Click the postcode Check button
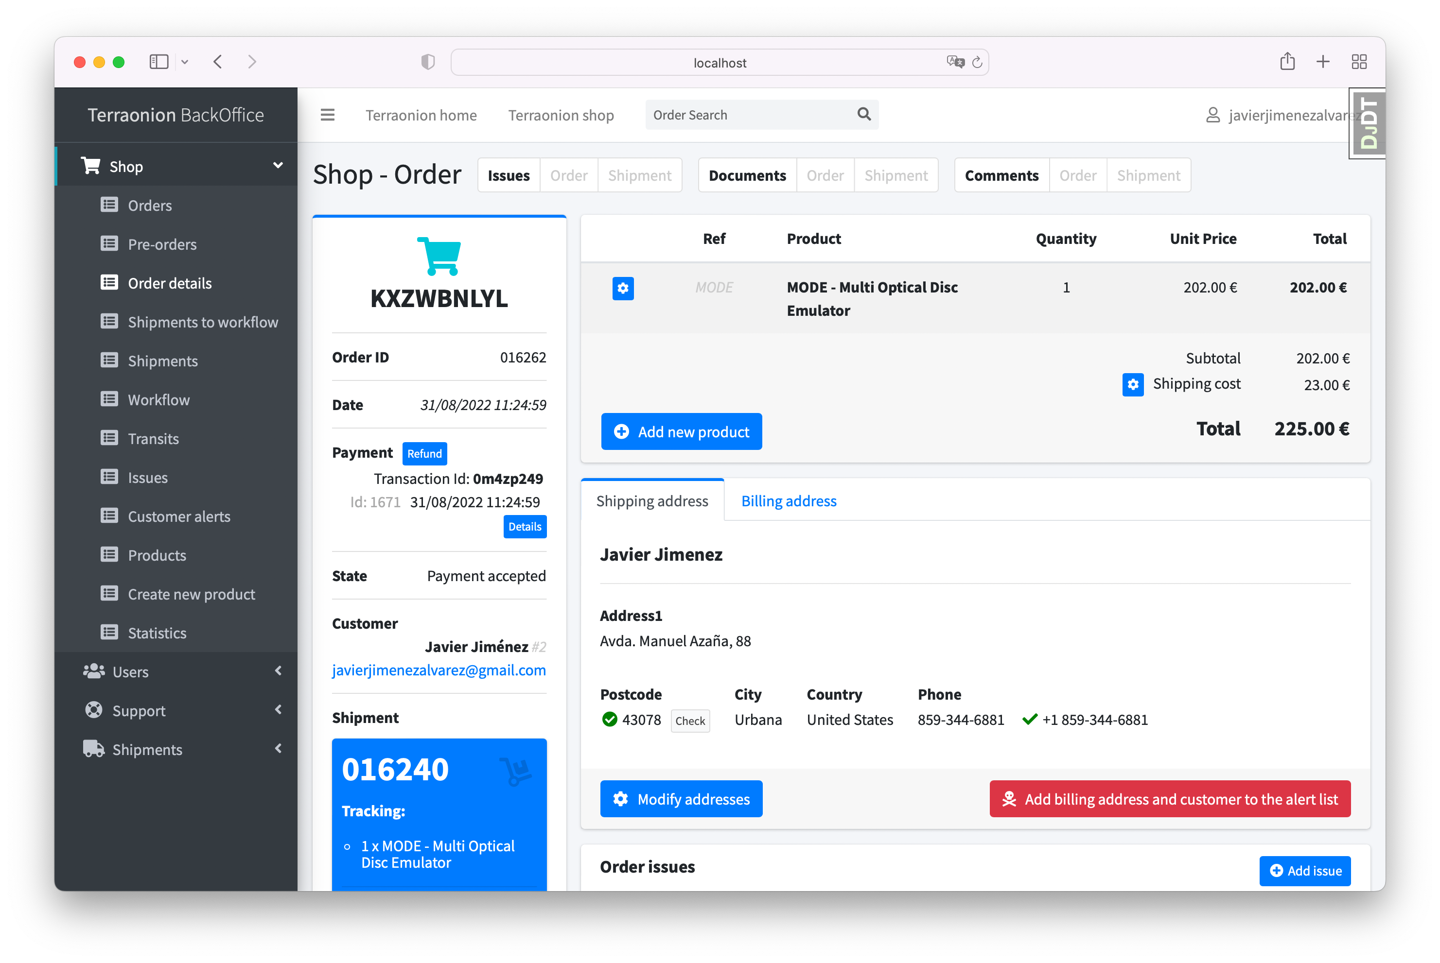The image size is (1440, 963). point(690,721)
